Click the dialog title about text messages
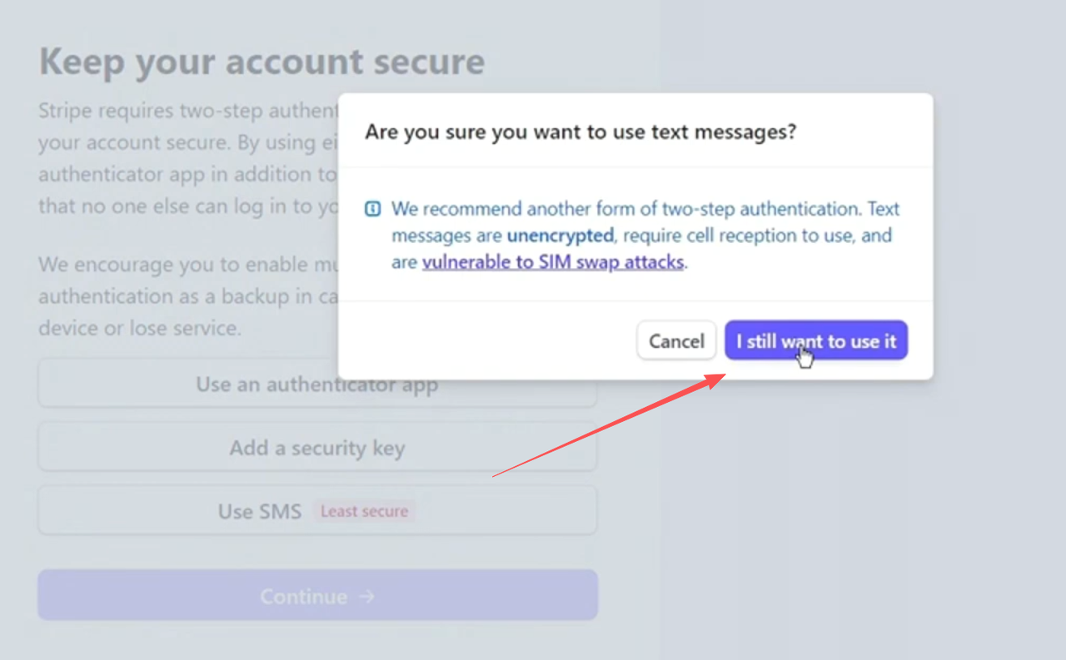Image resolution: width=1066 pixels, height=660 pixels. coord(580,132)
